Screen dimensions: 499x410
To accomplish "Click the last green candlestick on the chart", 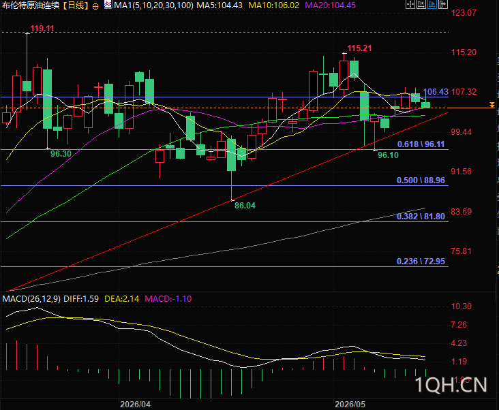I will pos(425,105).
